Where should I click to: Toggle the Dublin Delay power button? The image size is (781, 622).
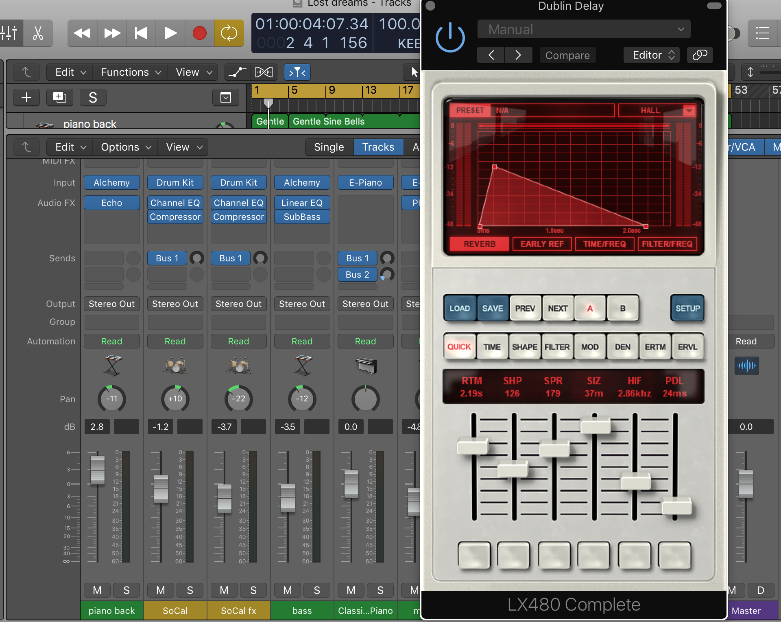[450, 38]
